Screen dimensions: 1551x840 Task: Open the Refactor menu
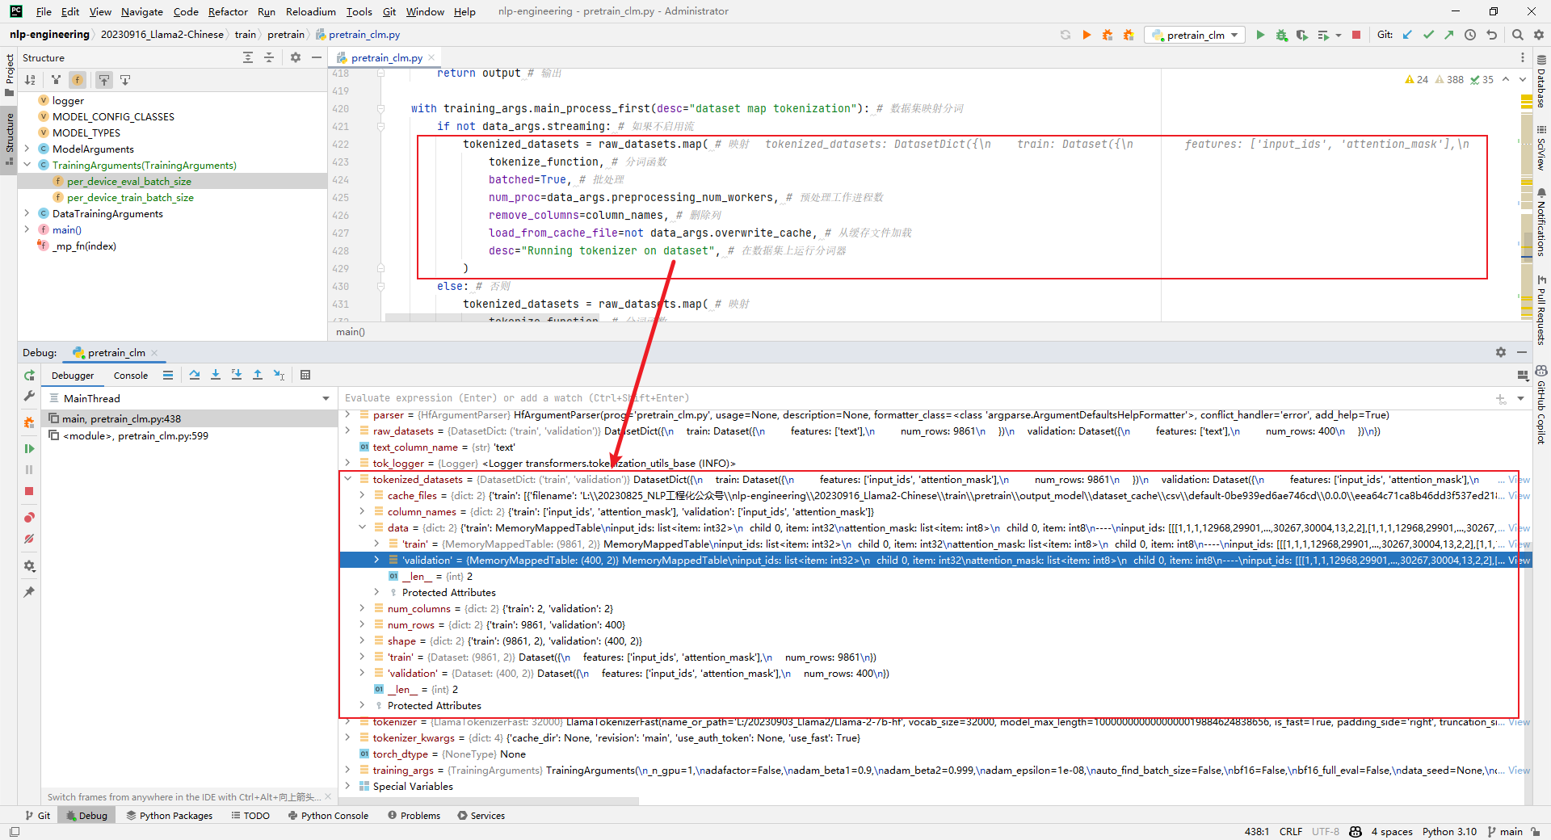pyautogui.click(x=228, y=11)
